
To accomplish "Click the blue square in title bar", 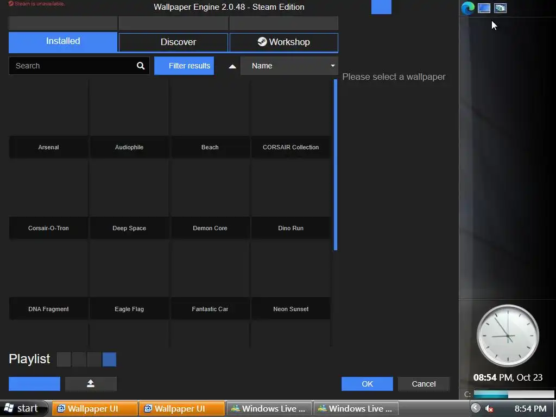I will point(381,7).
